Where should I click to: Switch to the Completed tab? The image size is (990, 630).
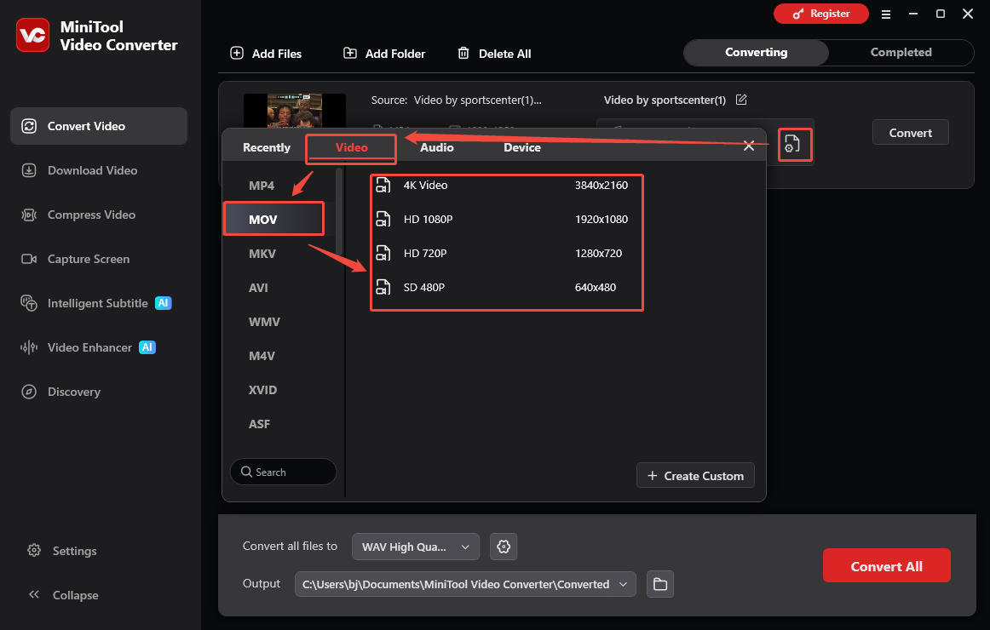click(x=901, y=52)
